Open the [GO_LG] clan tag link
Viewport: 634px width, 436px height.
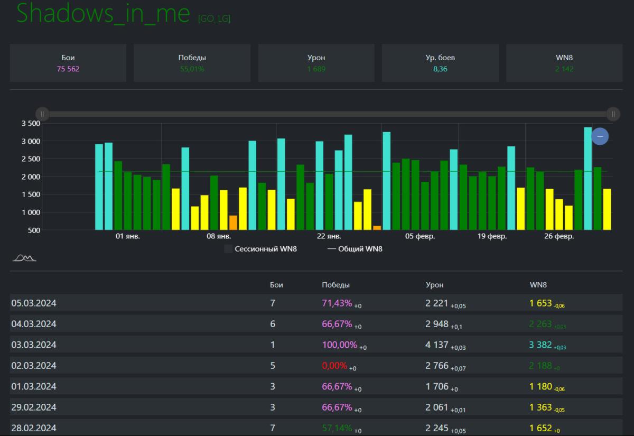click(x=214, y=19)
